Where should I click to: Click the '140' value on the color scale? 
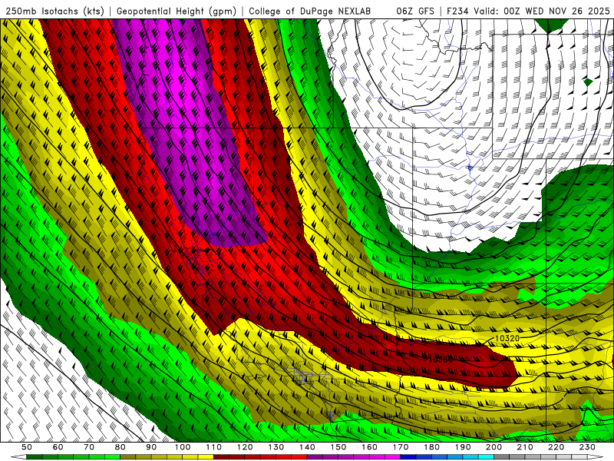tap(307, 447)
